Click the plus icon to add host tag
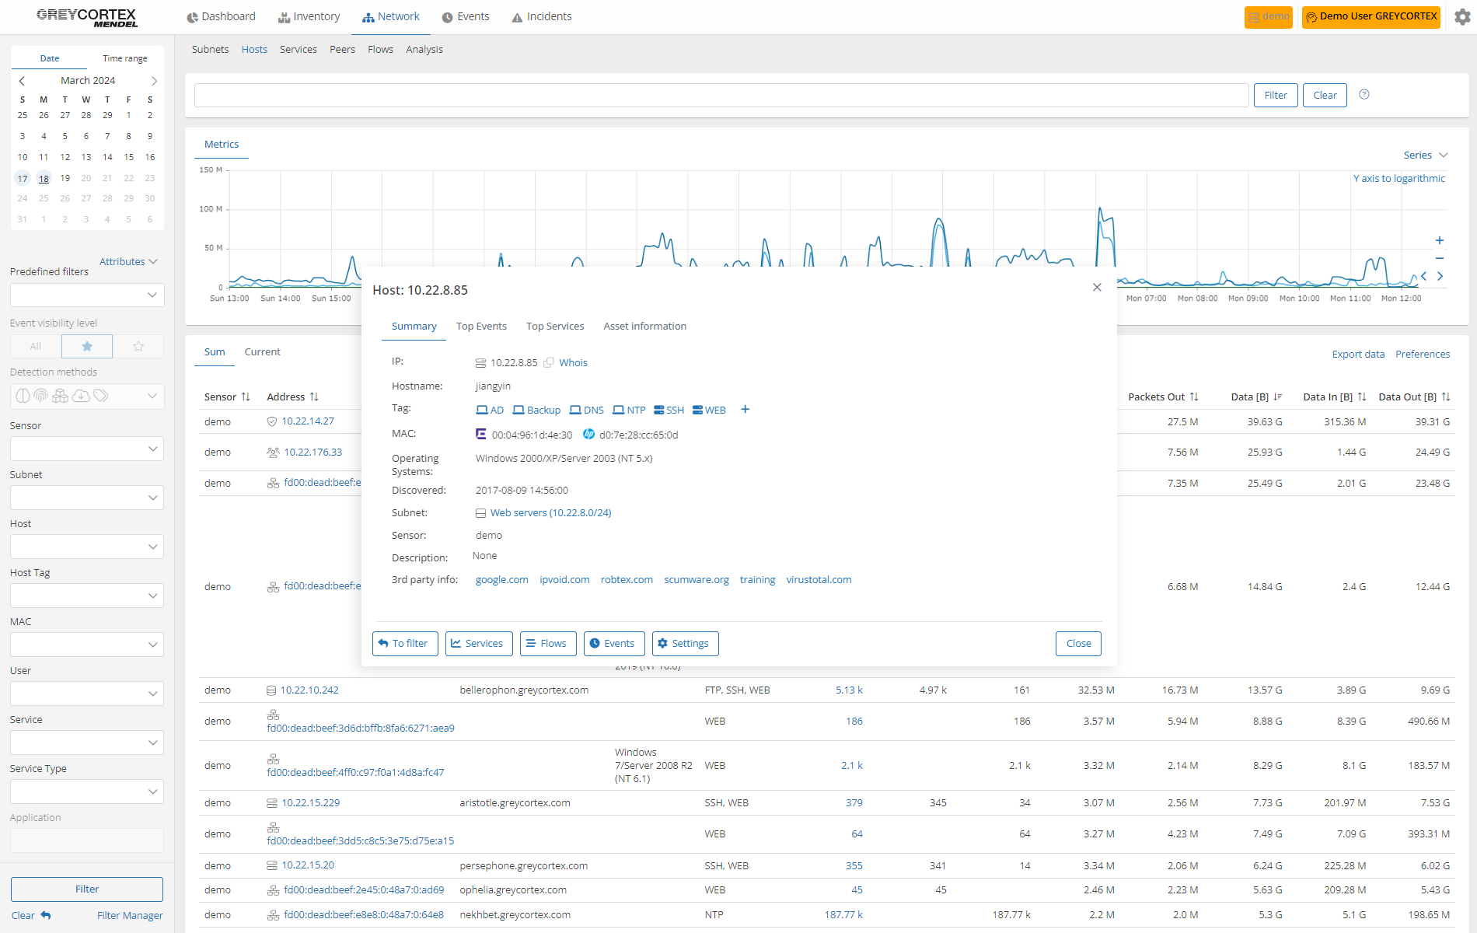The width and height of the screenshot is (1477, 933). (x=745, y=410)
